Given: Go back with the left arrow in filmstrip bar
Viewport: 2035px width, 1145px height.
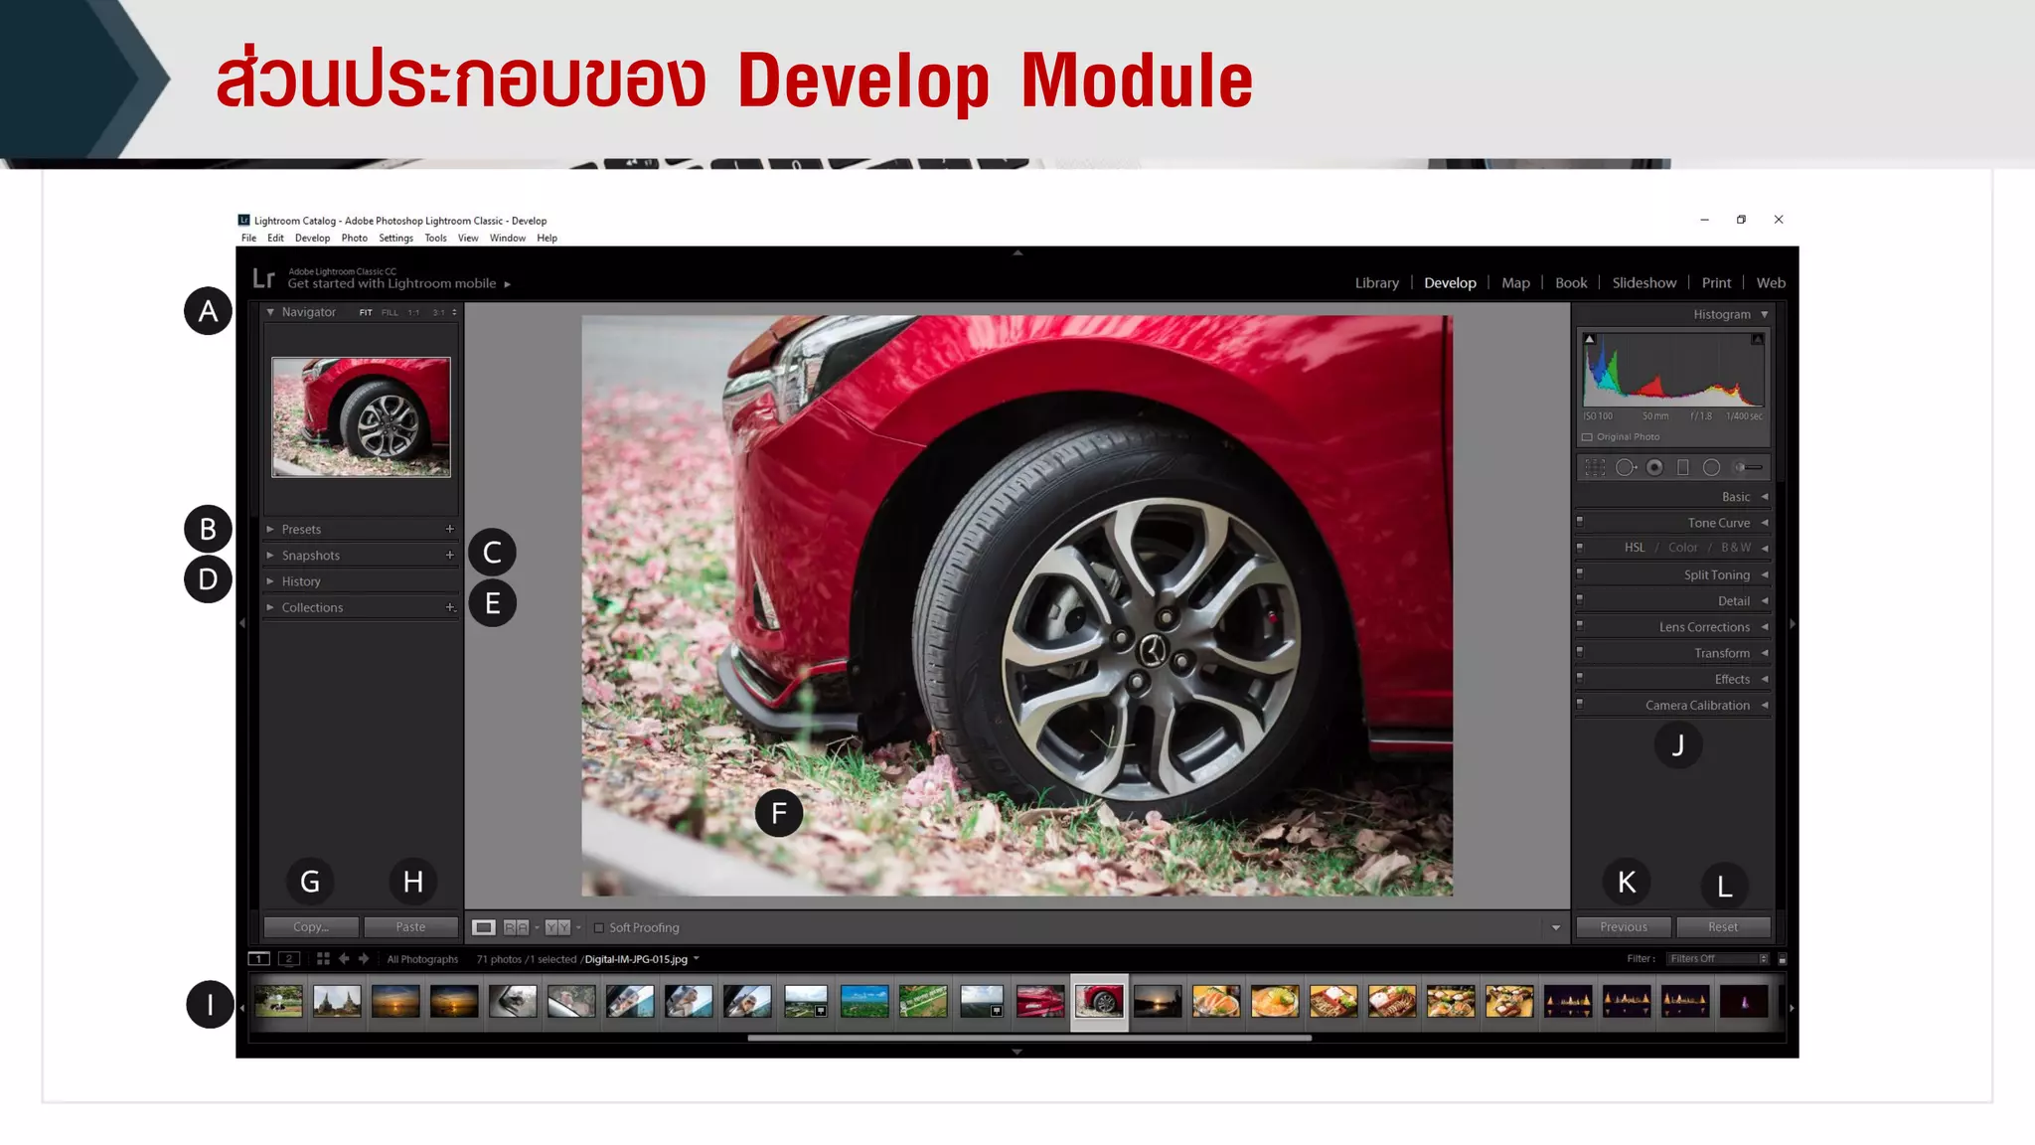Looking at the screenshot, I should click(344, 959).
